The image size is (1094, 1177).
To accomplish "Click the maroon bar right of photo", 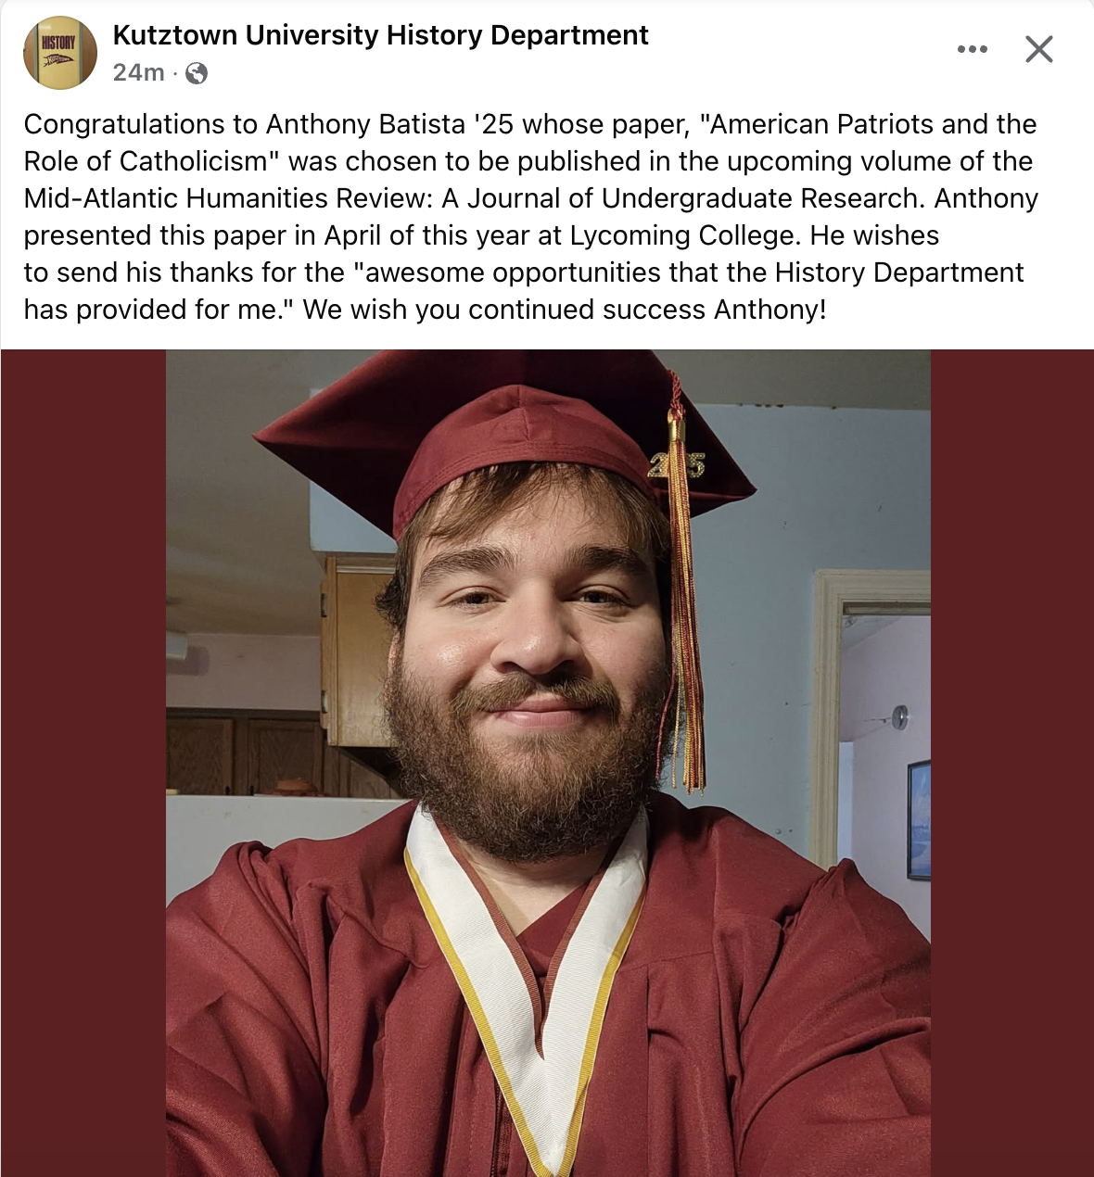I will coord(1011,760).
